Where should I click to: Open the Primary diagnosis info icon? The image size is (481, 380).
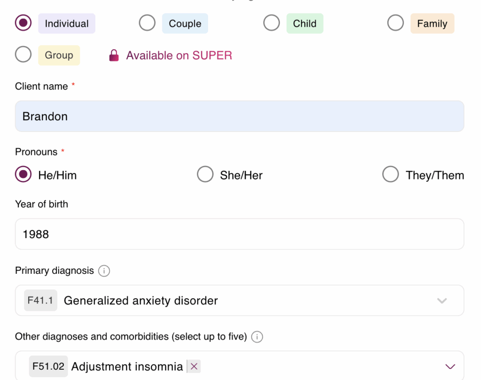coord(104,271)
